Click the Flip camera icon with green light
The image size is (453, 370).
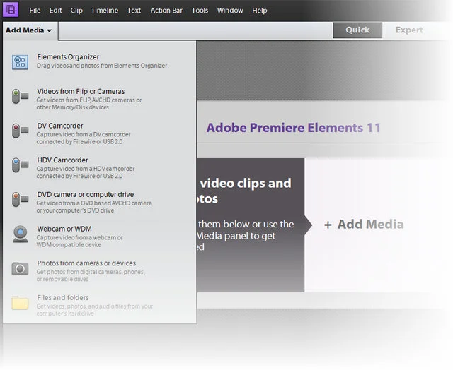click(x=20, y=96)
